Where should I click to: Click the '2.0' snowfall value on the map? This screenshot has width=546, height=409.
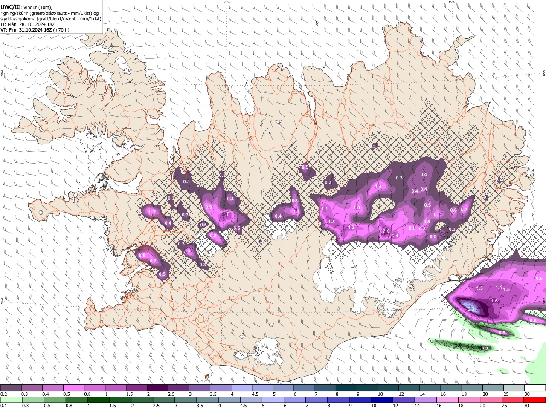(386, 231)
